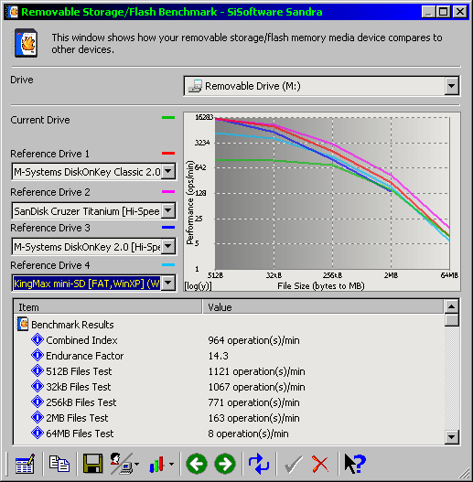The width and height of the screenshot is (473, 482).
Task: Click info icon beside 512B Files Test
Action: 38,371
